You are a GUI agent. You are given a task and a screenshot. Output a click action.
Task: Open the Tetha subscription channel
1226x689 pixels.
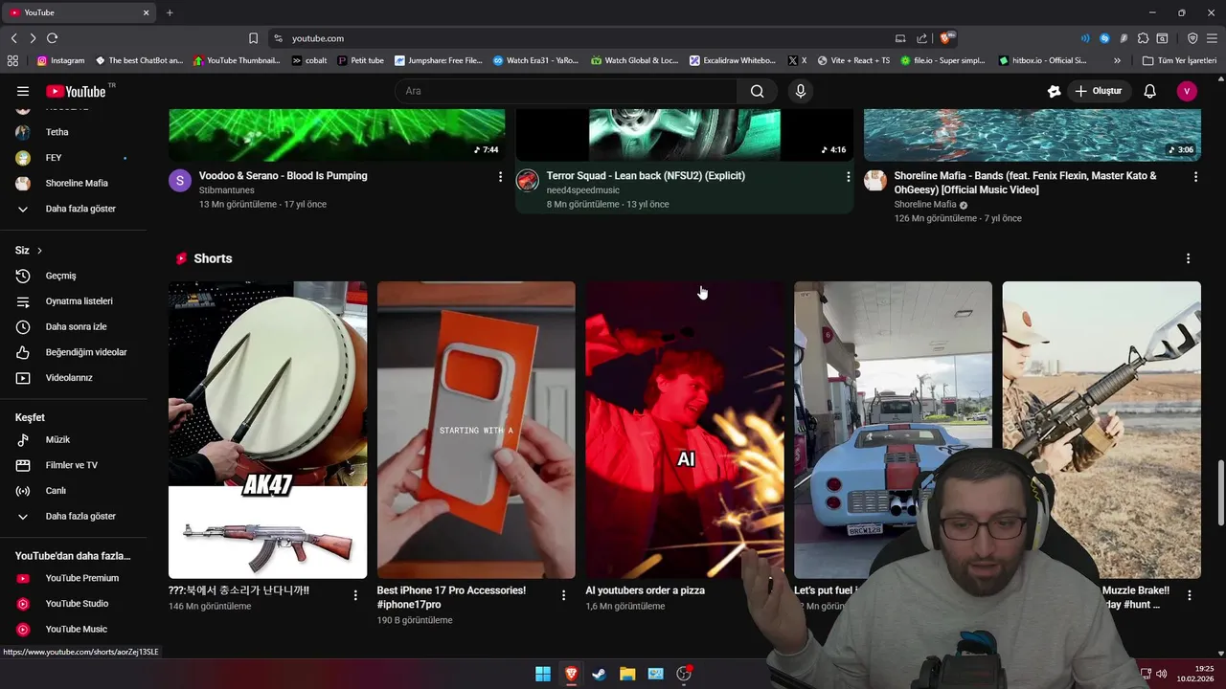73,132
